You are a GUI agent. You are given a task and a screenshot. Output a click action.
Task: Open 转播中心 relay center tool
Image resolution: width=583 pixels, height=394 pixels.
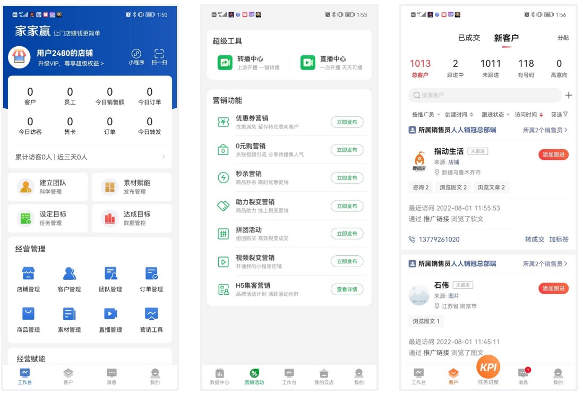(248, 63)
